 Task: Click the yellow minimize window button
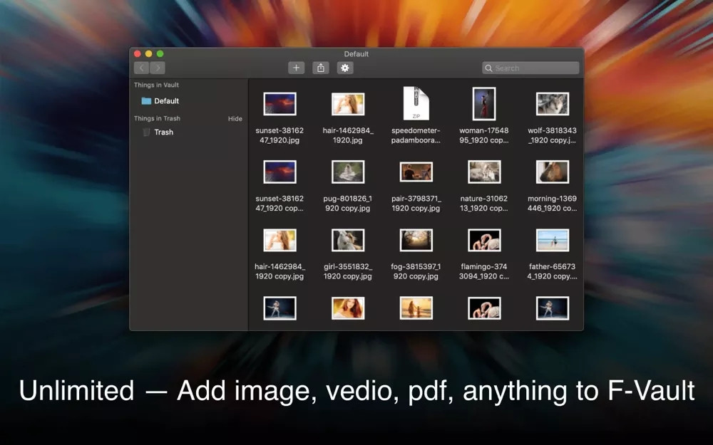coord(149,53)
